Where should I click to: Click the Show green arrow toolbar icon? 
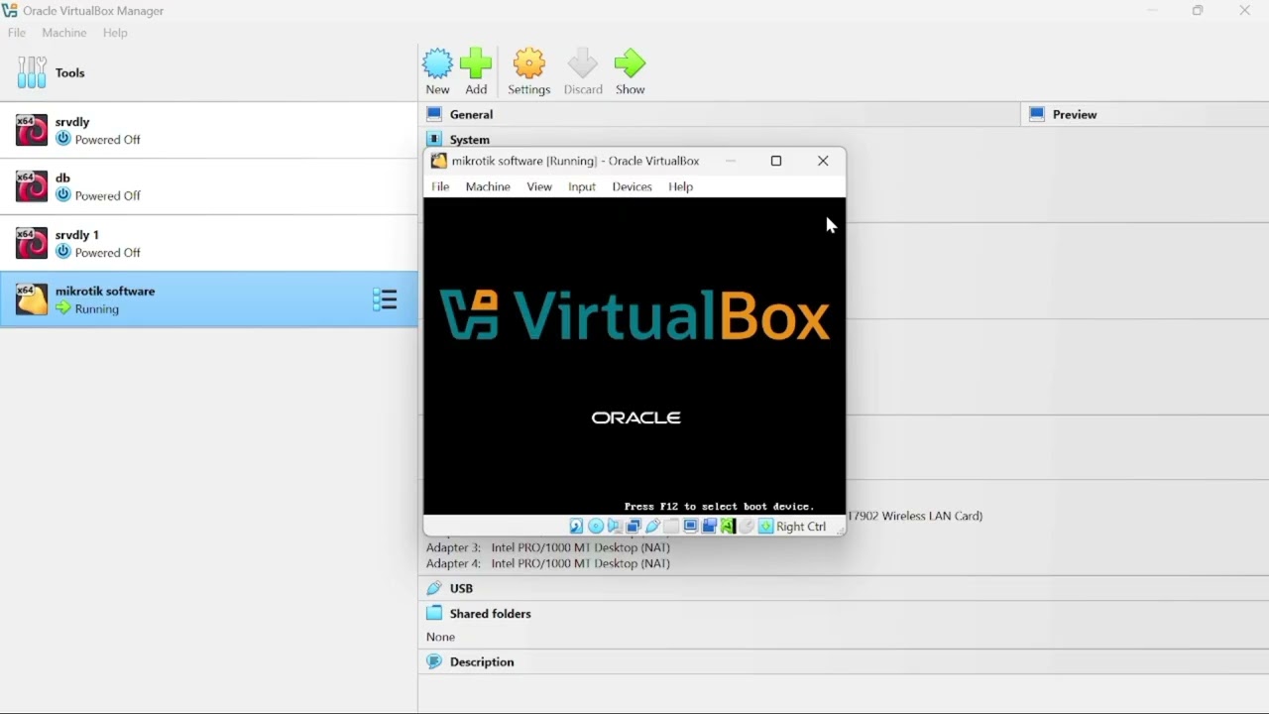pyautogui.click(x=630, y=71)
